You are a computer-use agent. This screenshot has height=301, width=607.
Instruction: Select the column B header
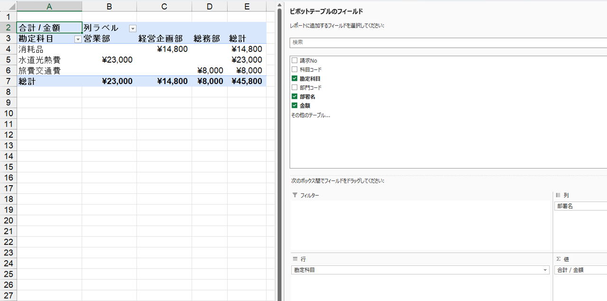(109, 6)
